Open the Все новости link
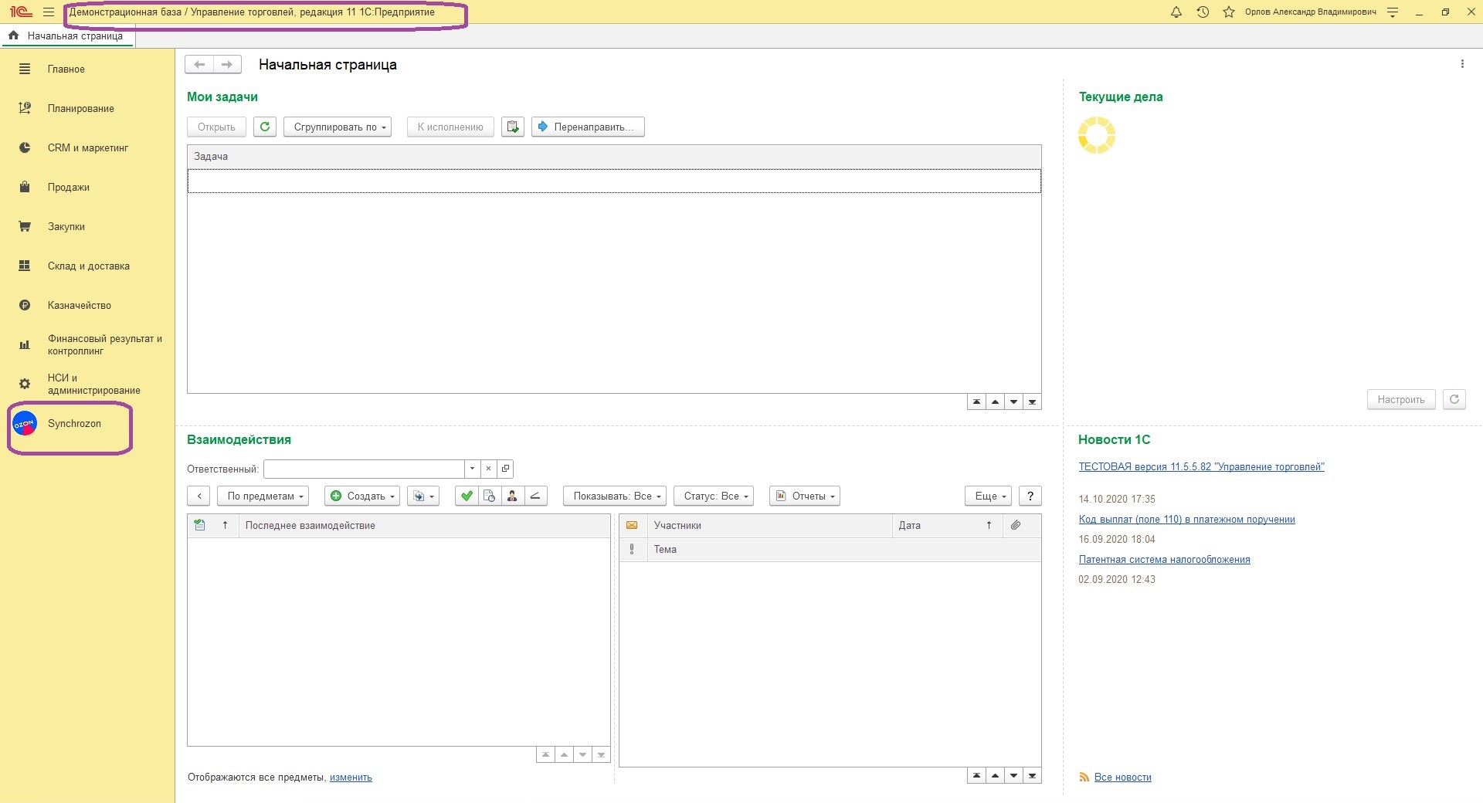The height and width of the screenshot is (803, 1483). (1122, 778)
